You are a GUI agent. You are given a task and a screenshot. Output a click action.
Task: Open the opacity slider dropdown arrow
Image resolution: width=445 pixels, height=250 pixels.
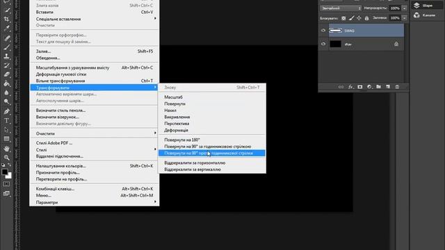point(405,8)
